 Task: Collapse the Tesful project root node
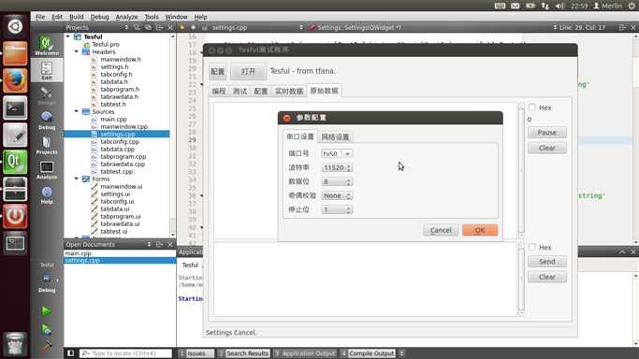click(x=68, y=36)
